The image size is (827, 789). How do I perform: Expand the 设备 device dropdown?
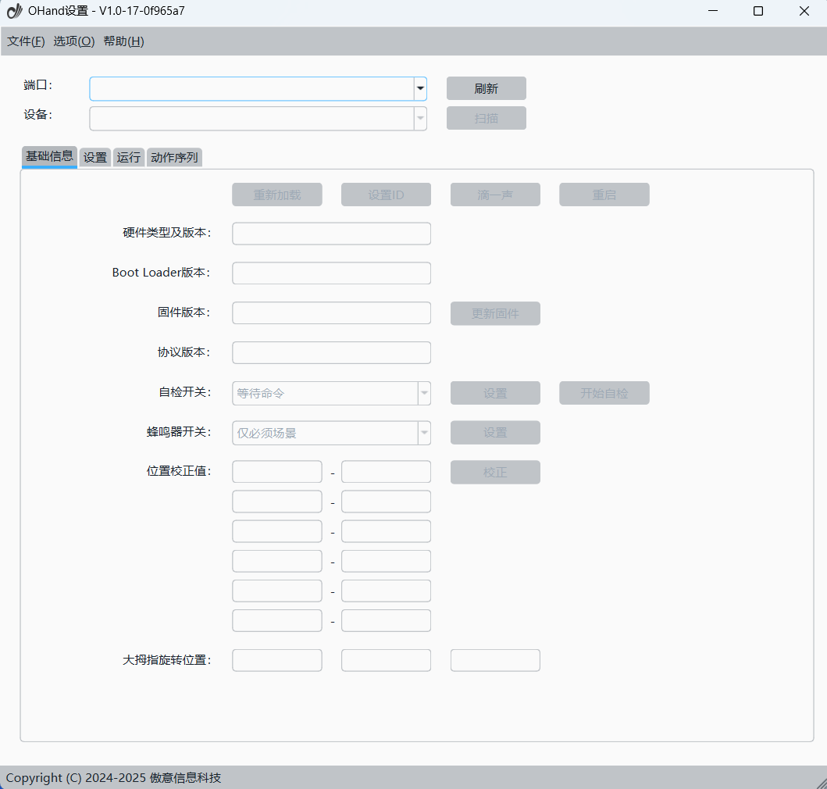tap(420, 119)
